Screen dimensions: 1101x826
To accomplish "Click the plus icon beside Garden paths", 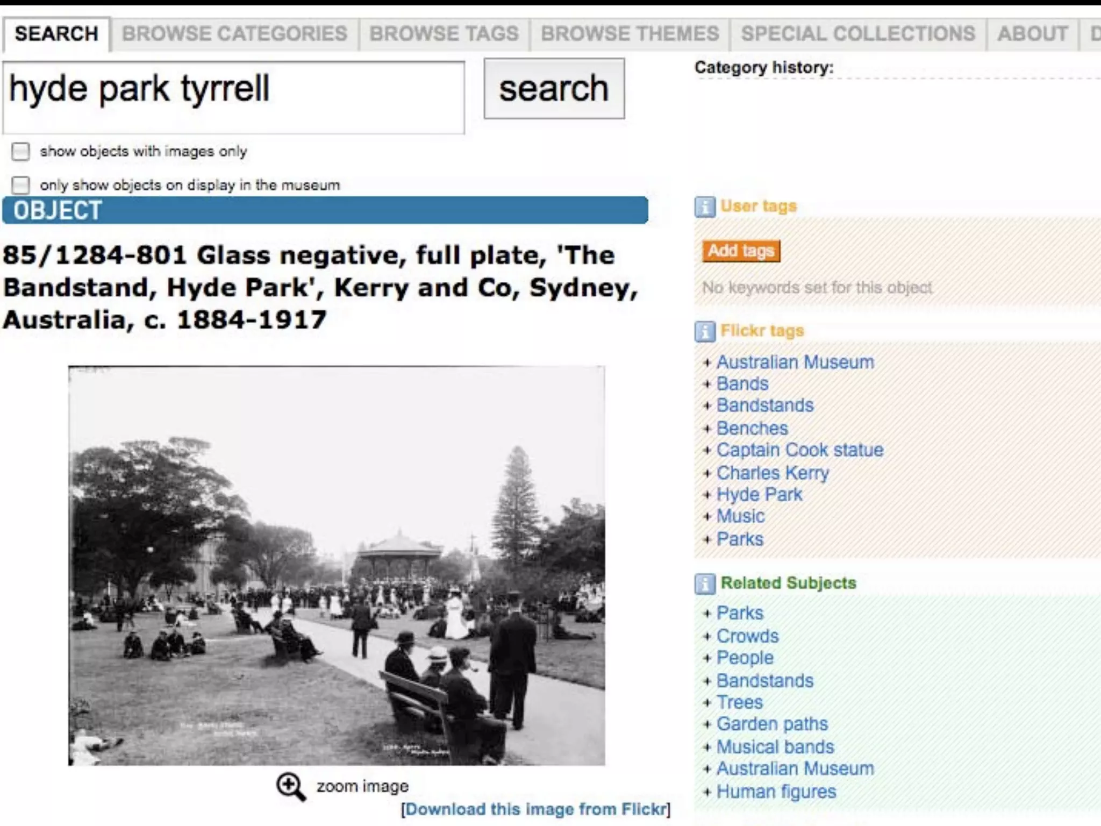I will (x=707, y=725).
